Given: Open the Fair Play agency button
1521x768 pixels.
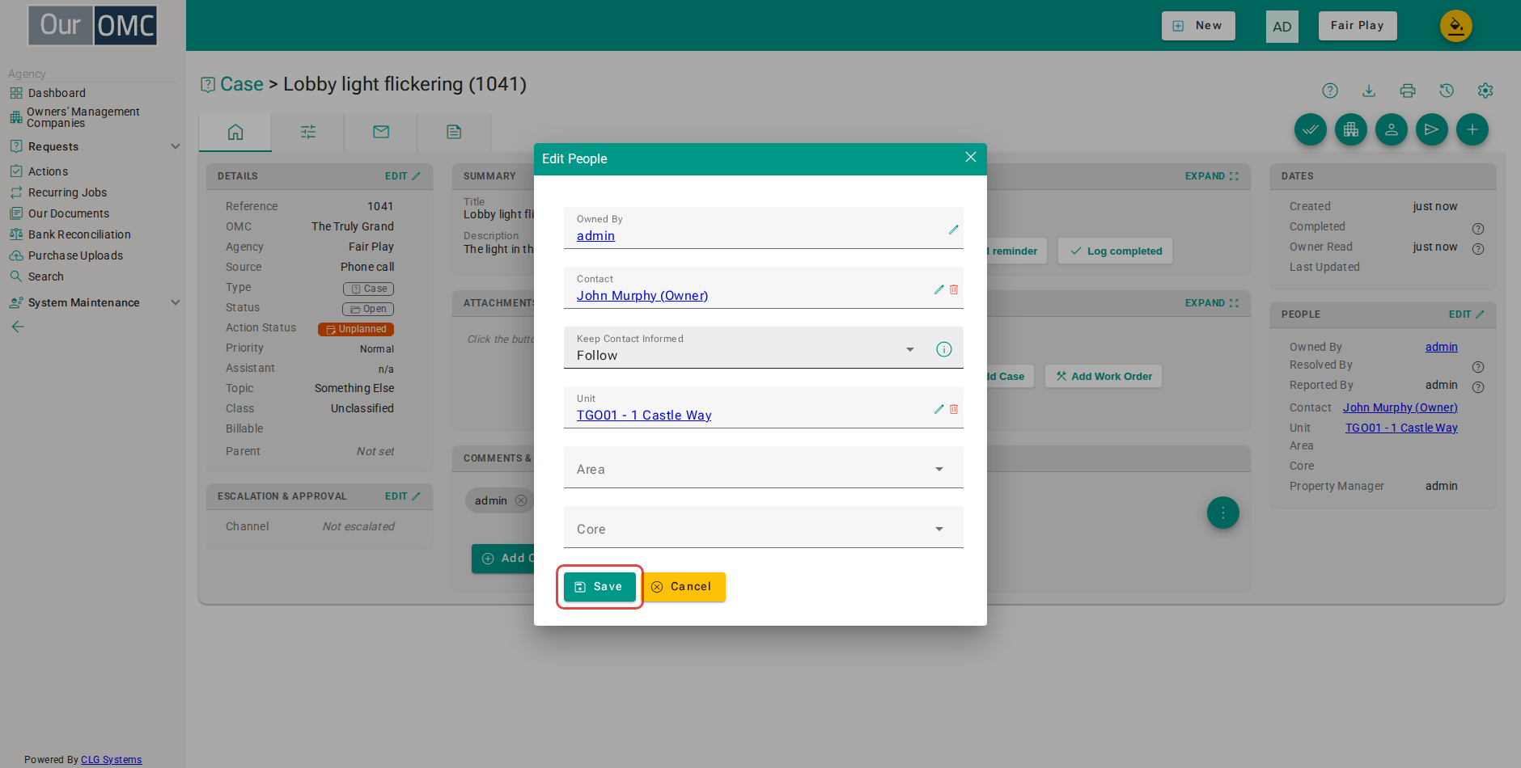Looking at the screenshot, I should [1357, 26].
